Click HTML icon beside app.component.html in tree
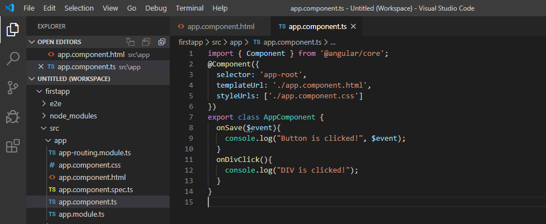This screenshot has width=546, height=224. point(52,177)
